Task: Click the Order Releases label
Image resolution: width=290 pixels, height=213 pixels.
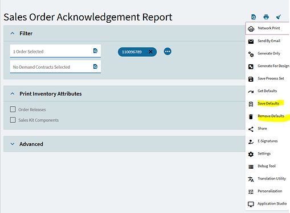Action: [x=32, y=110]
